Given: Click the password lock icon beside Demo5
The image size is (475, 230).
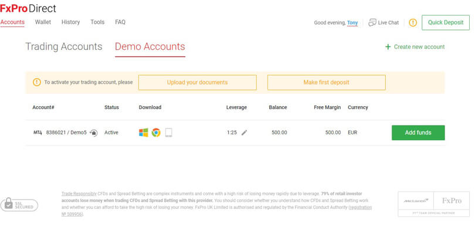Looking at the screenshot, I should click(x=94, y=133).
